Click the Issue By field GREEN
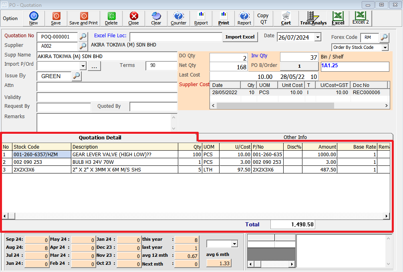The width and height of the screenshot is (403, 272). 54,76
